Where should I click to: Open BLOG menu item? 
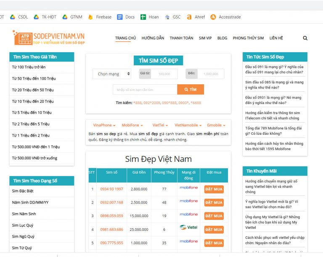pyautogui.click(x=222, y=38)
